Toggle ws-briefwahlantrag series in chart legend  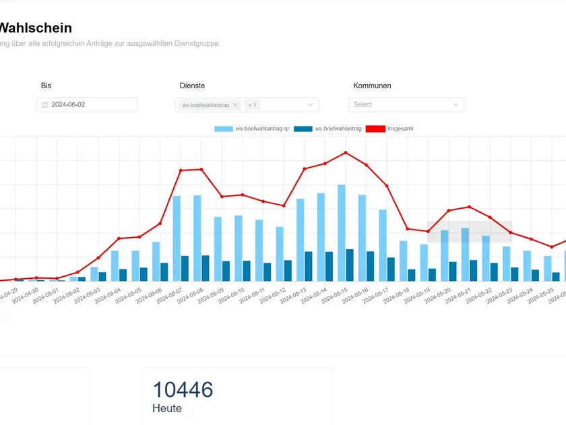point(338,129)
